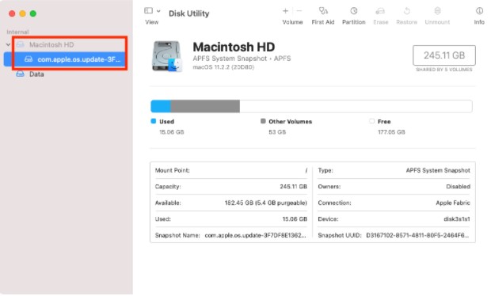
Task: Remove volume using the minus icon
Action: tap(299, 11)
